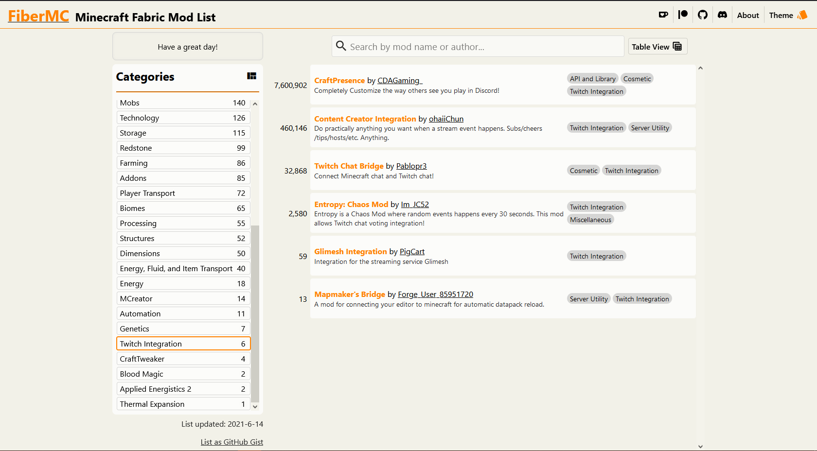Viewport: 817px width, 451px height.
Task: Select the Genetics category
Action: pyautogui.click(x=183, y=329)
